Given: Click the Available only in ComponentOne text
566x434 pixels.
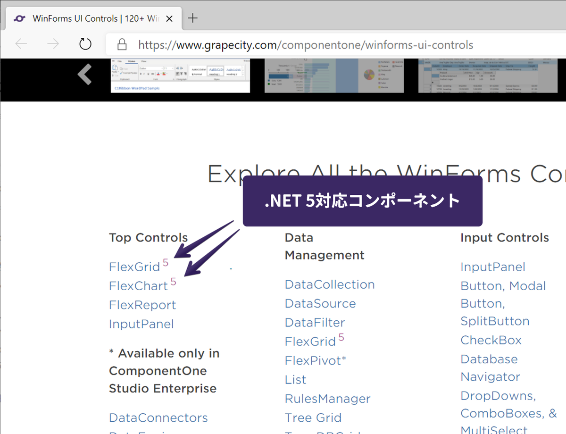Looking at the screenshot, I should [164, 371].
